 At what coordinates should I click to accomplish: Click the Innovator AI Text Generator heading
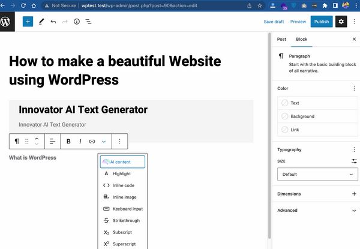pos(83,109)
